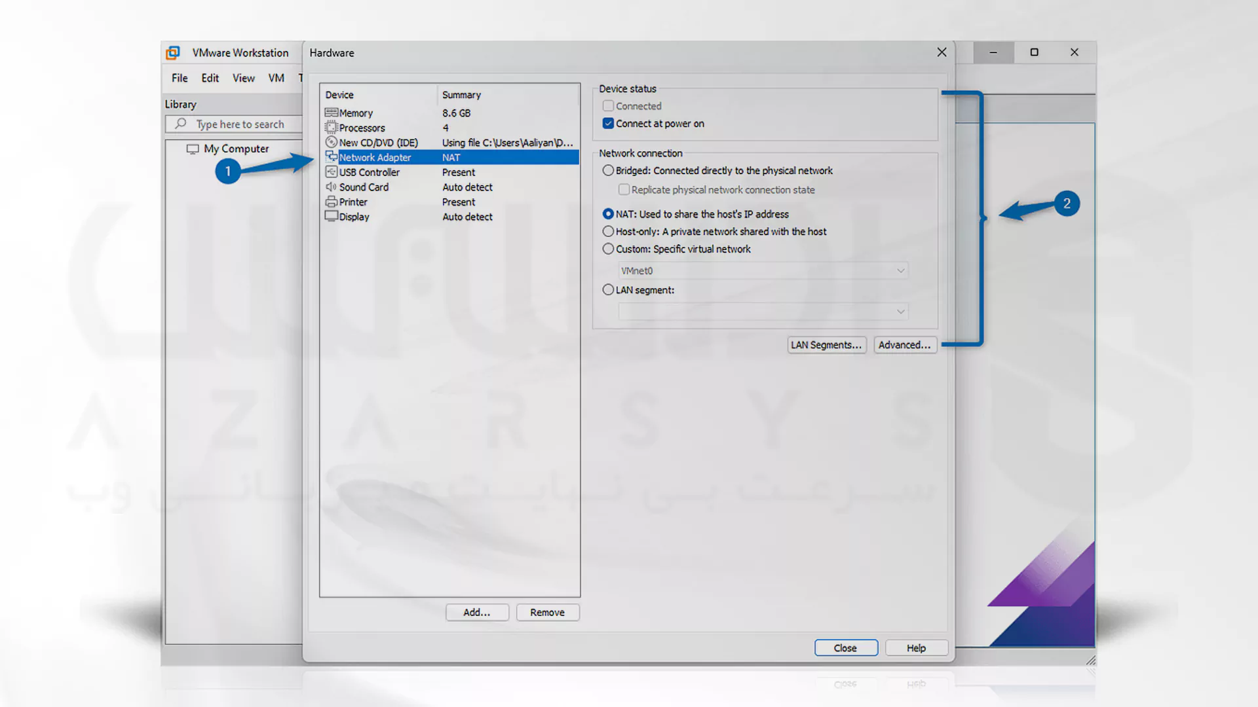Select NAT network connection option

click(x=608, y=213)
